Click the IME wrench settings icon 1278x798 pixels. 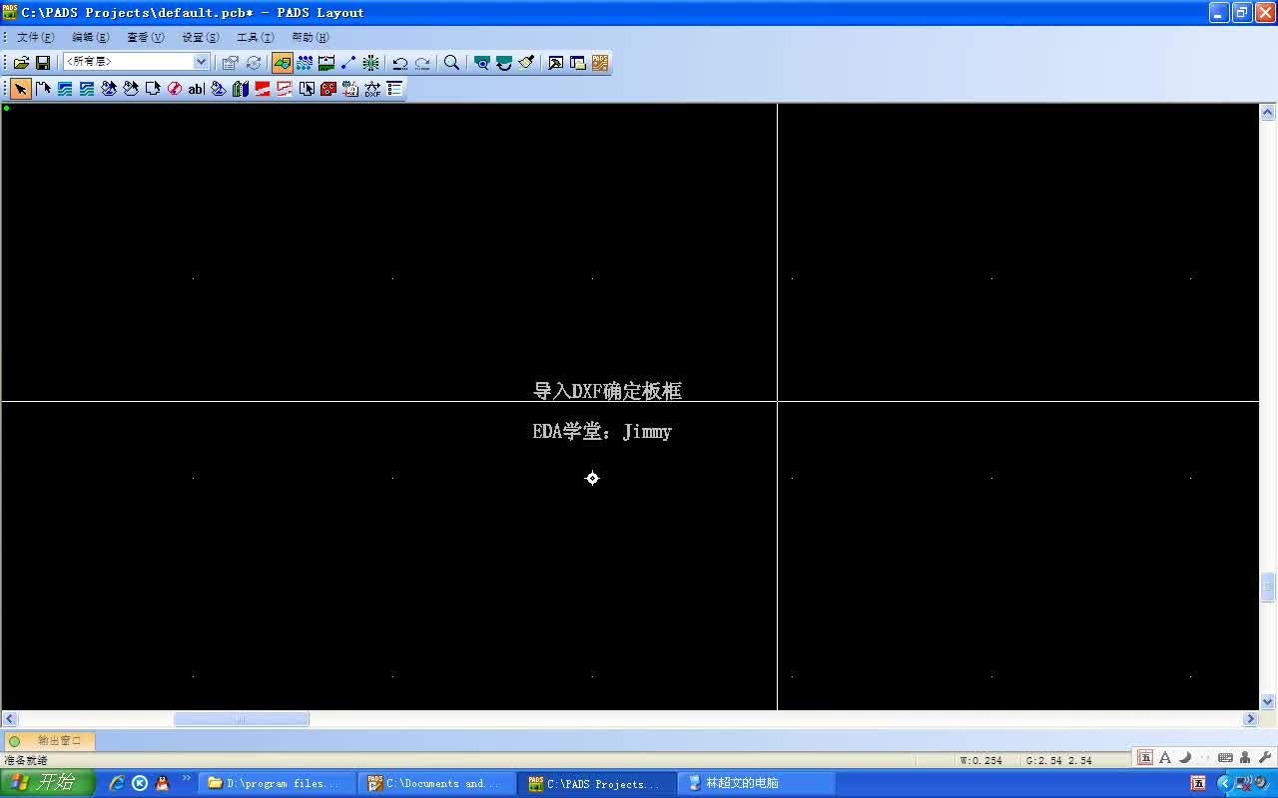[x=1264, y=758]
